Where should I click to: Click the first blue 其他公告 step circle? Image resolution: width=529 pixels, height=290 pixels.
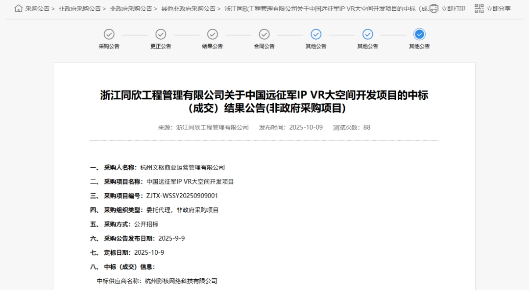pyautogui.click(x=316, y=35)
